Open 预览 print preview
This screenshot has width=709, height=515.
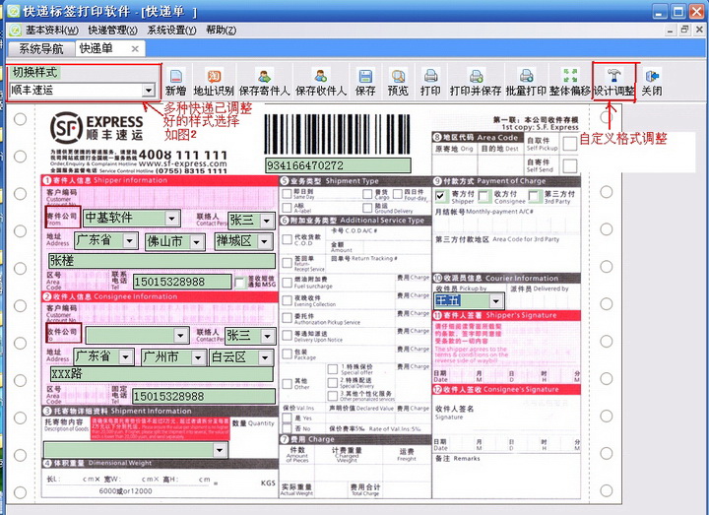(x=398, y=83)
